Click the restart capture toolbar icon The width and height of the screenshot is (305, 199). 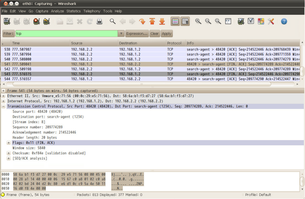(x=47, y=21)
